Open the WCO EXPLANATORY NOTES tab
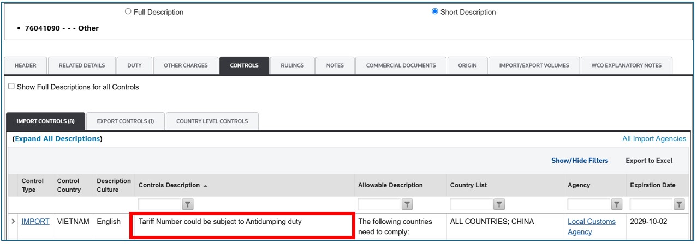This screenshot has height=244, width=697. tap(627, 65)
